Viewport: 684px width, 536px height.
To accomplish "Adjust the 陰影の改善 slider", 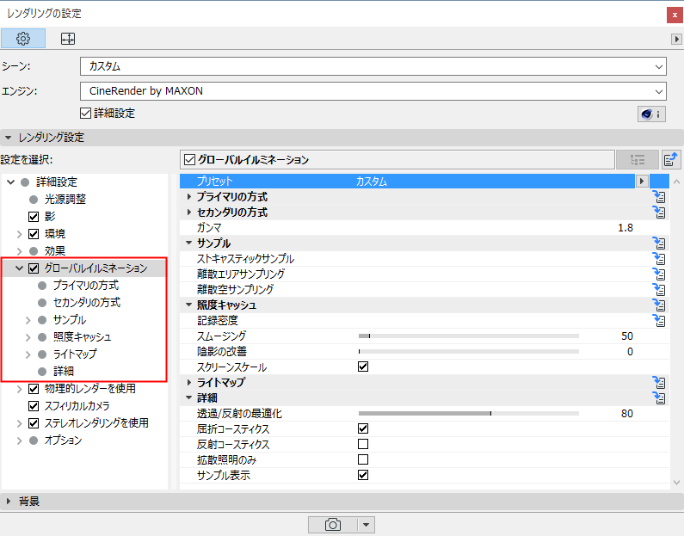I will 469,352.
